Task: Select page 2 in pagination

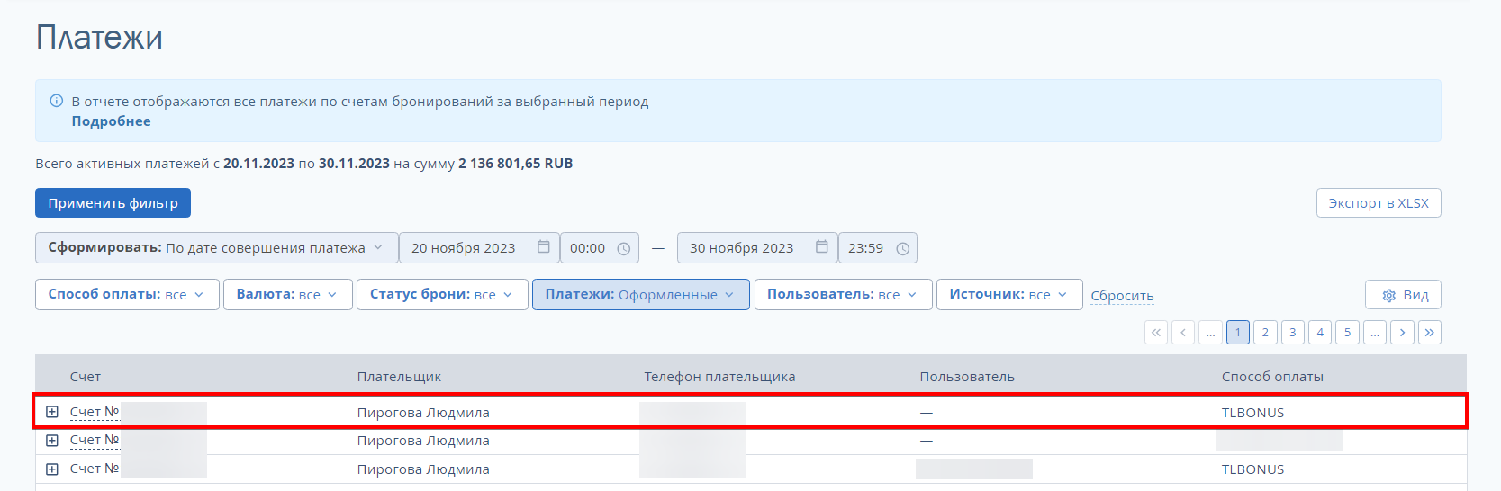Action: 1265,333
